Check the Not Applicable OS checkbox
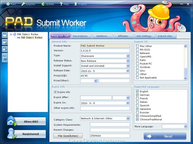 (137, 78)
